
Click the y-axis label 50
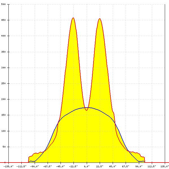[x=4, y=147]
